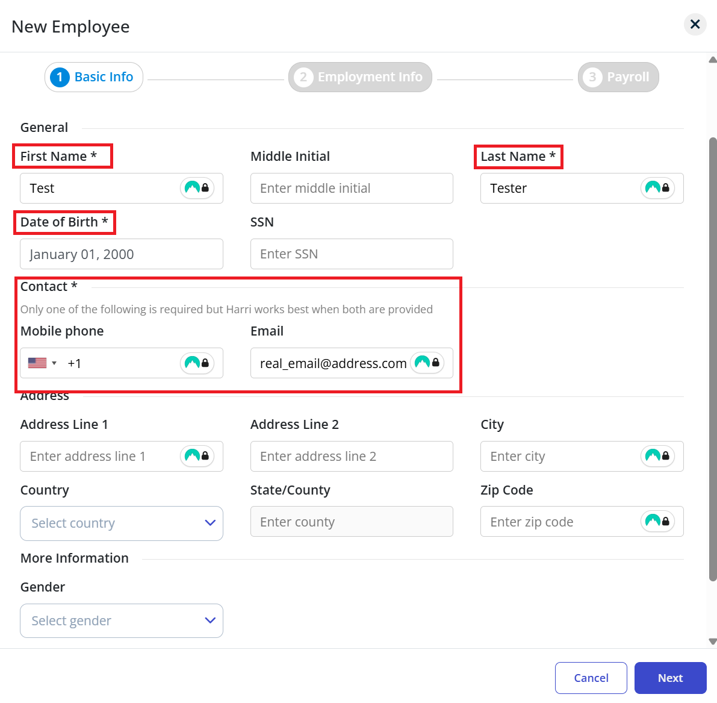Click NordPass icon in First Name field
The width and height of the screenshot is (717, 703).
[x=197, y=188]
